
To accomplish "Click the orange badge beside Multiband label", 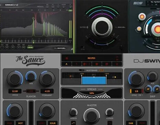I will [102, 70].
